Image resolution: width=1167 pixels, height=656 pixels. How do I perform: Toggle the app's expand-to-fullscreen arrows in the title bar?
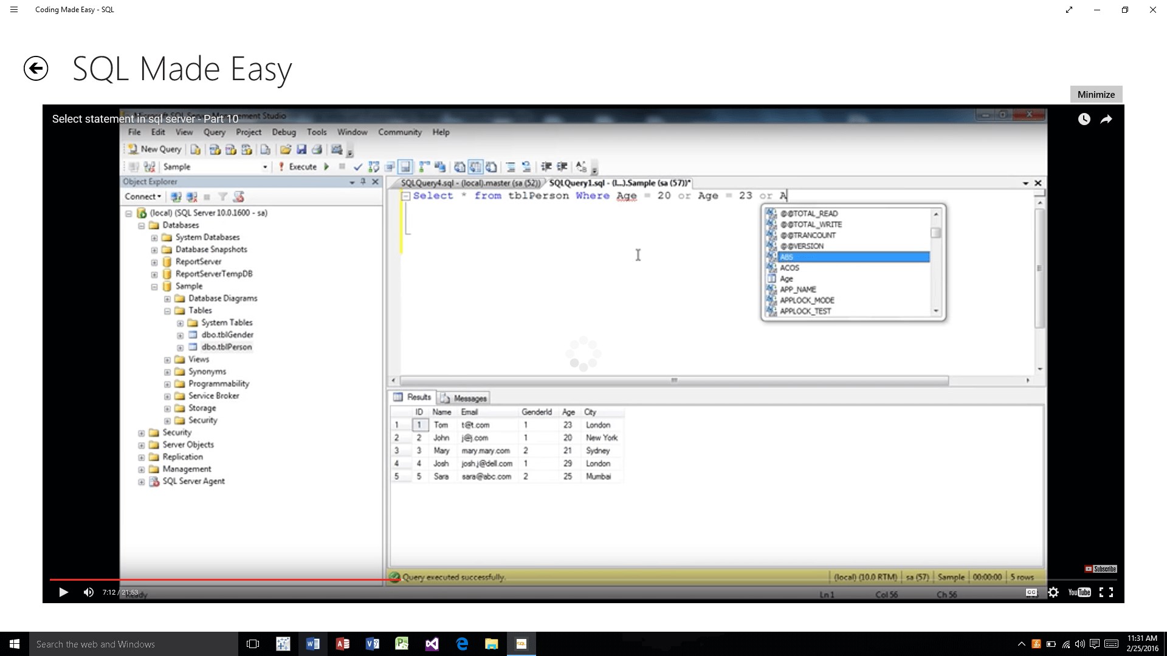1069,10
